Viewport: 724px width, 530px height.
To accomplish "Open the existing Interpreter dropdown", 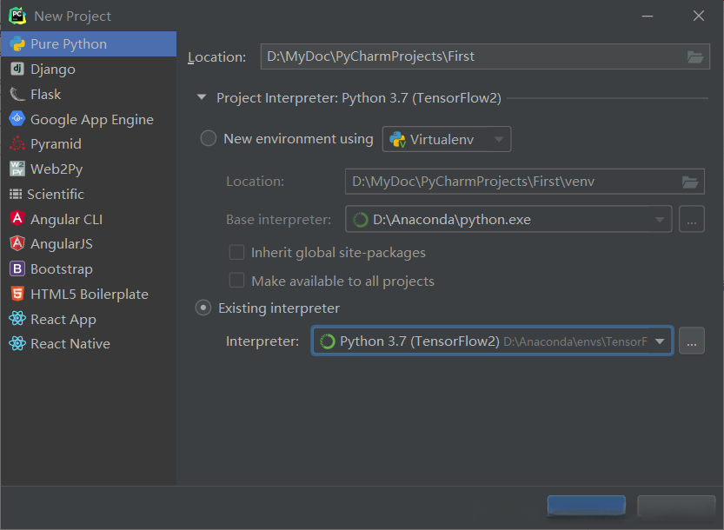I will click(x=492, y=341).
